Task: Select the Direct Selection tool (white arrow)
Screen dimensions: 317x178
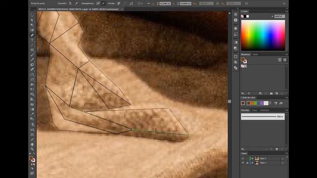Action: pos(32,20)
